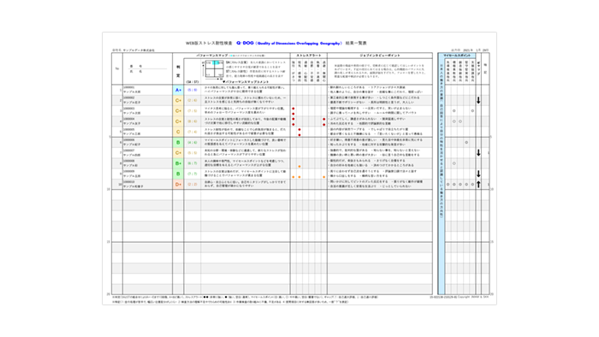Select the circle sales-point marker in row 8
This screenshot has height=337, width=599.
coord(454,163)
